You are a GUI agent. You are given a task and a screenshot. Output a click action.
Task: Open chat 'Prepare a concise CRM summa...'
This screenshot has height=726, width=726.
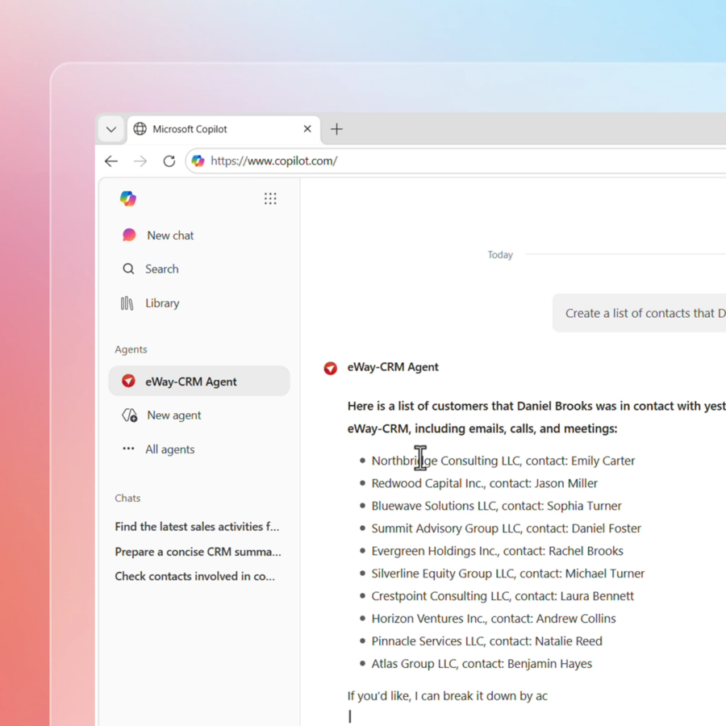tap(198, 552)
